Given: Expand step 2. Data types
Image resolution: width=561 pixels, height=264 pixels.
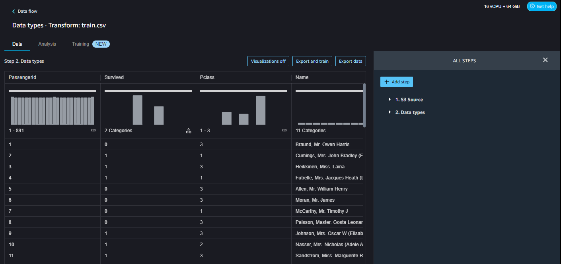Looking at the screenshot, I should (x=390, y=112).
